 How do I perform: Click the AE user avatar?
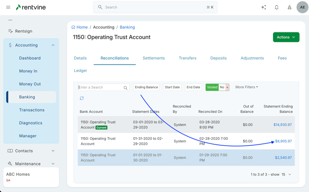coord(302,7)
